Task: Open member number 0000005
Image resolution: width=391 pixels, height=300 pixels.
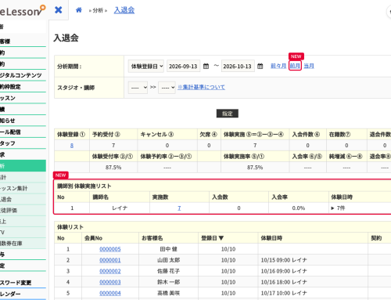Action: (110, 249)
